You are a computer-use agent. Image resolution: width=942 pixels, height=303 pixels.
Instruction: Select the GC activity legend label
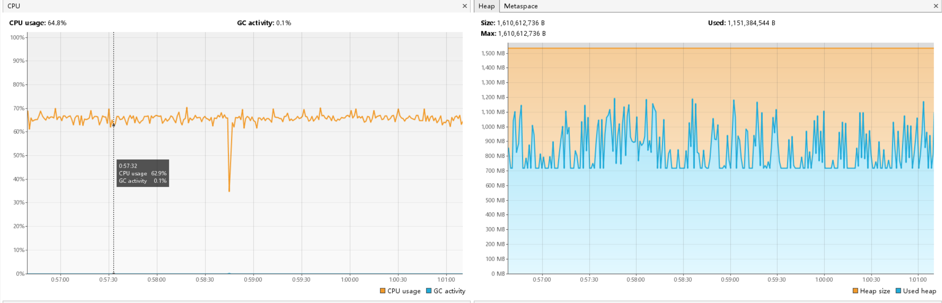pyautogui.click(x=449, y=291)
